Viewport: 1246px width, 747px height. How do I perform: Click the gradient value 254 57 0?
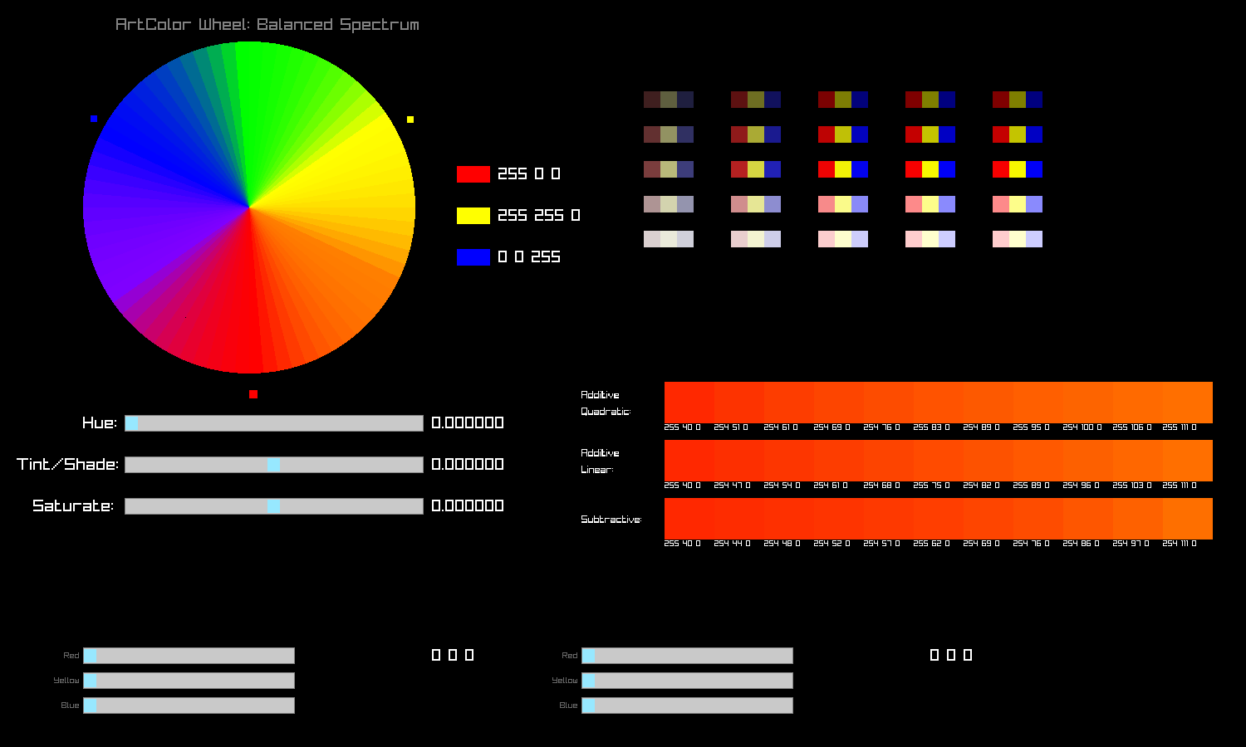click(x=881, y=544)
